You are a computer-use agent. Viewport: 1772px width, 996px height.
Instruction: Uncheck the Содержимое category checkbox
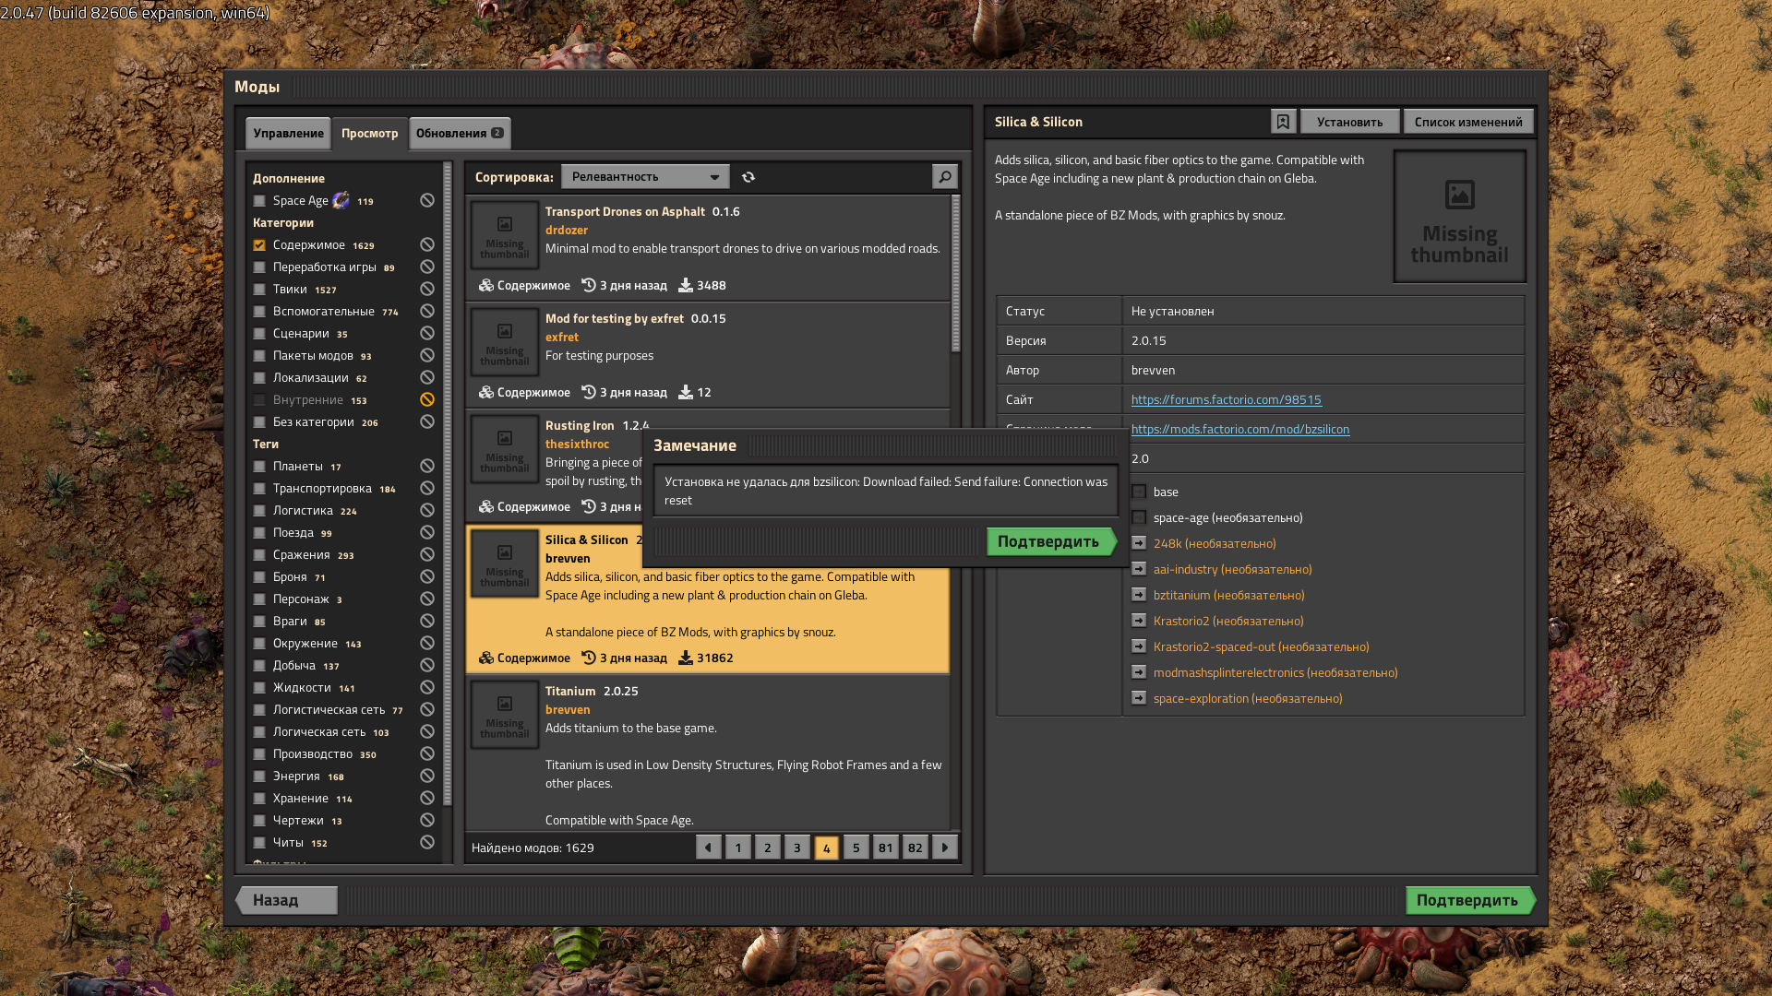pyautogui.click(x=259, y=244)
